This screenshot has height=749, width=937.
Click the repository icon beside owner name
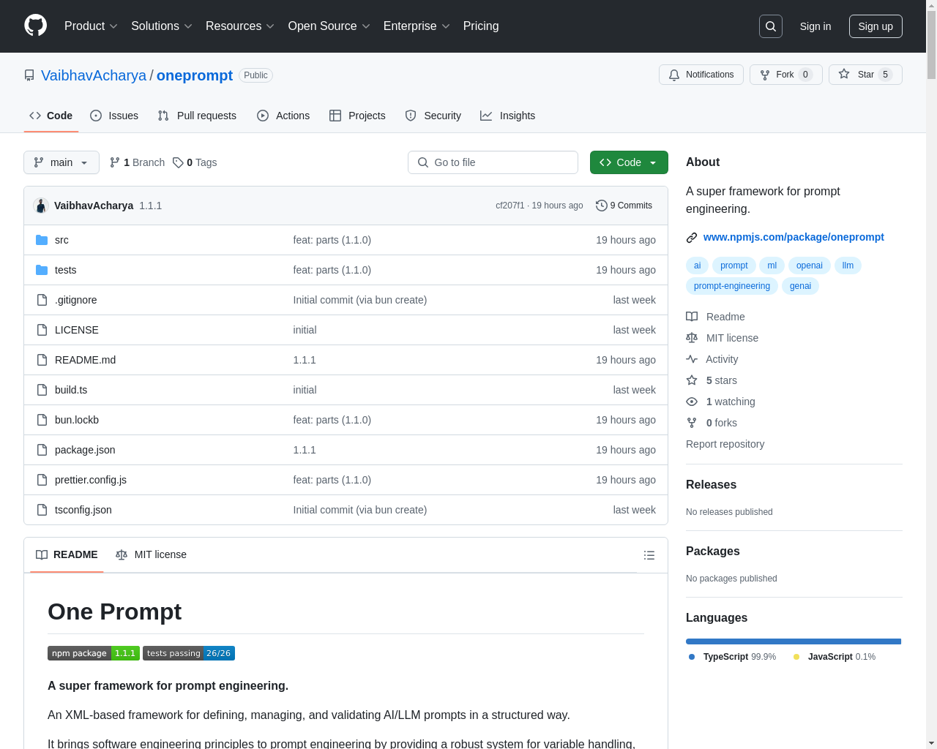(29, 75)
